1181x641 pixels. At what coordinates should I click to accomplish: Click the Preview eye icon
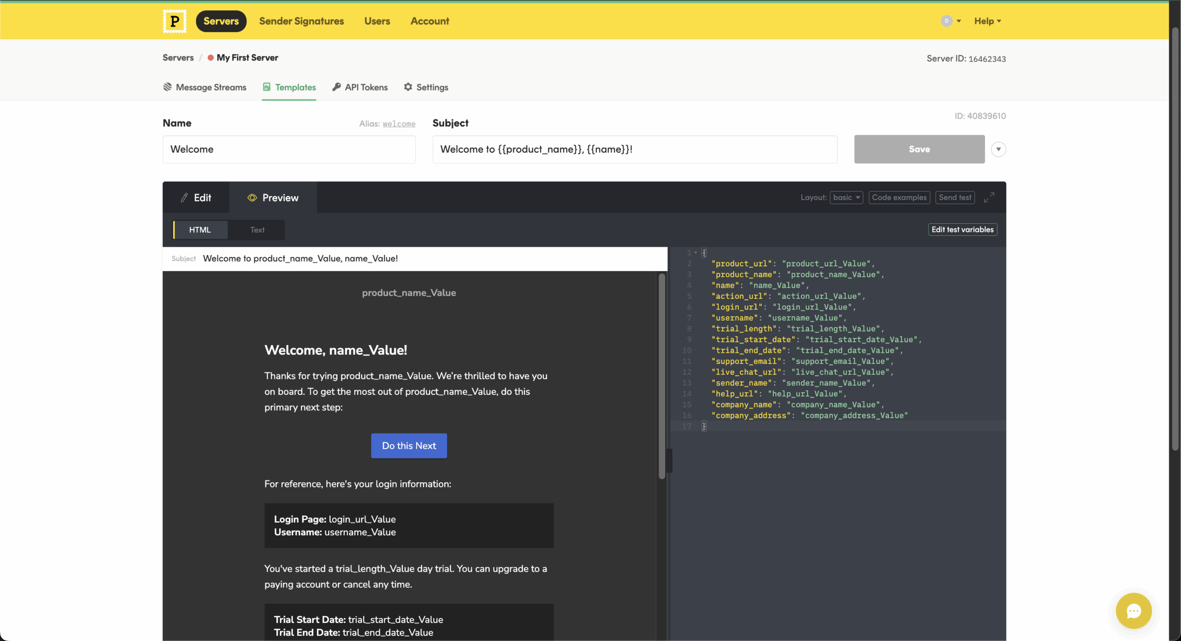252,197
